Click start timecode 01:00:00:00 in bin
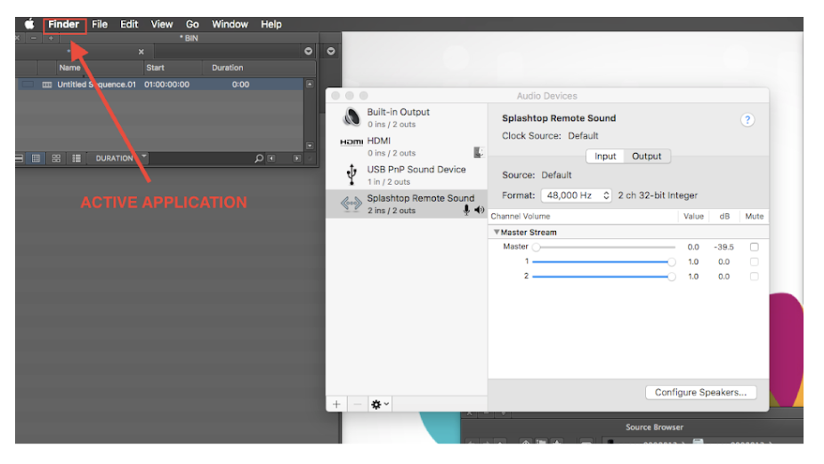 click(x=166, y=84)
